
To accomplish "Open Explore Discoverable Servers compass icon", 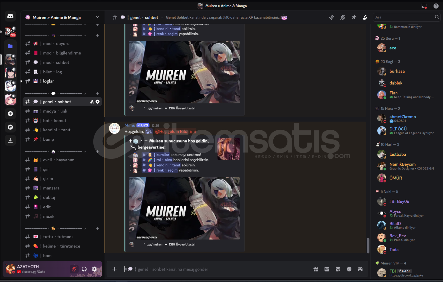I will tap(10, 127).
